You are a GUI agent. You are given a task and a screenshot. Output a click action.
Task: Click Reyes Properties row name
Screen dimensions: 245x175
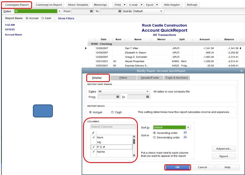tap(135, 61)
